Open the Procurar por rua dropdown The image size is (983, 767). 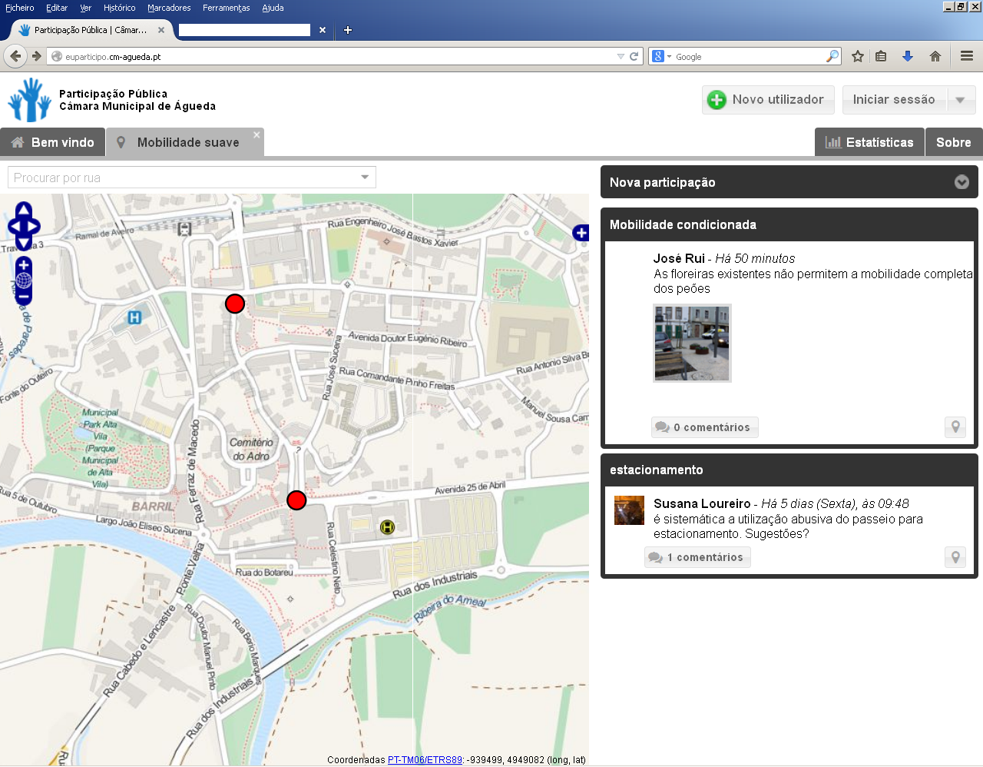pyautogui.click(x=365, y=178)
